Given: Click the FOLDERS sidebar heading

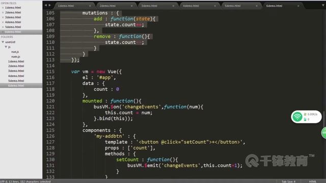Looking at the screenshot, I should (x=7, y=37).
